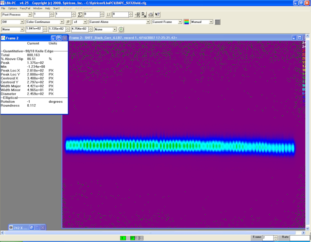Expand the Current Alone dropdown

click(x=148, y=22)
